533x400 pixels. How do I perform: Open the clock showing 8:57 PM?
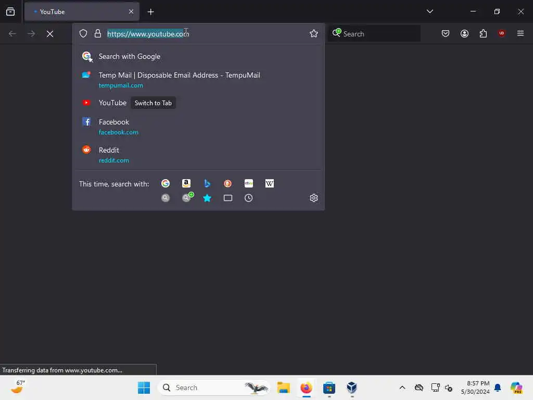coord(475,387)
